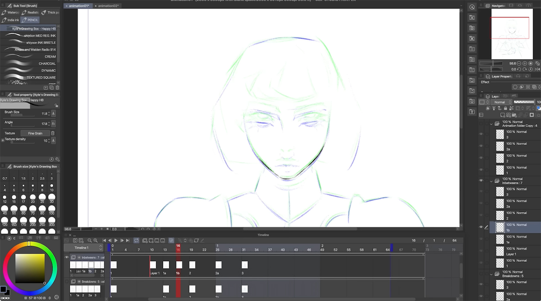This screenshot has height=301, width=541.
Task: Choose the shiyoon INK BRISTLE brush
Action: point(29,43)
